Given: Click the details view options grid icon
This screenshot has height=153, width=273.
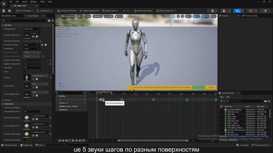Looking at the screenshot, I should pos(49,21).
